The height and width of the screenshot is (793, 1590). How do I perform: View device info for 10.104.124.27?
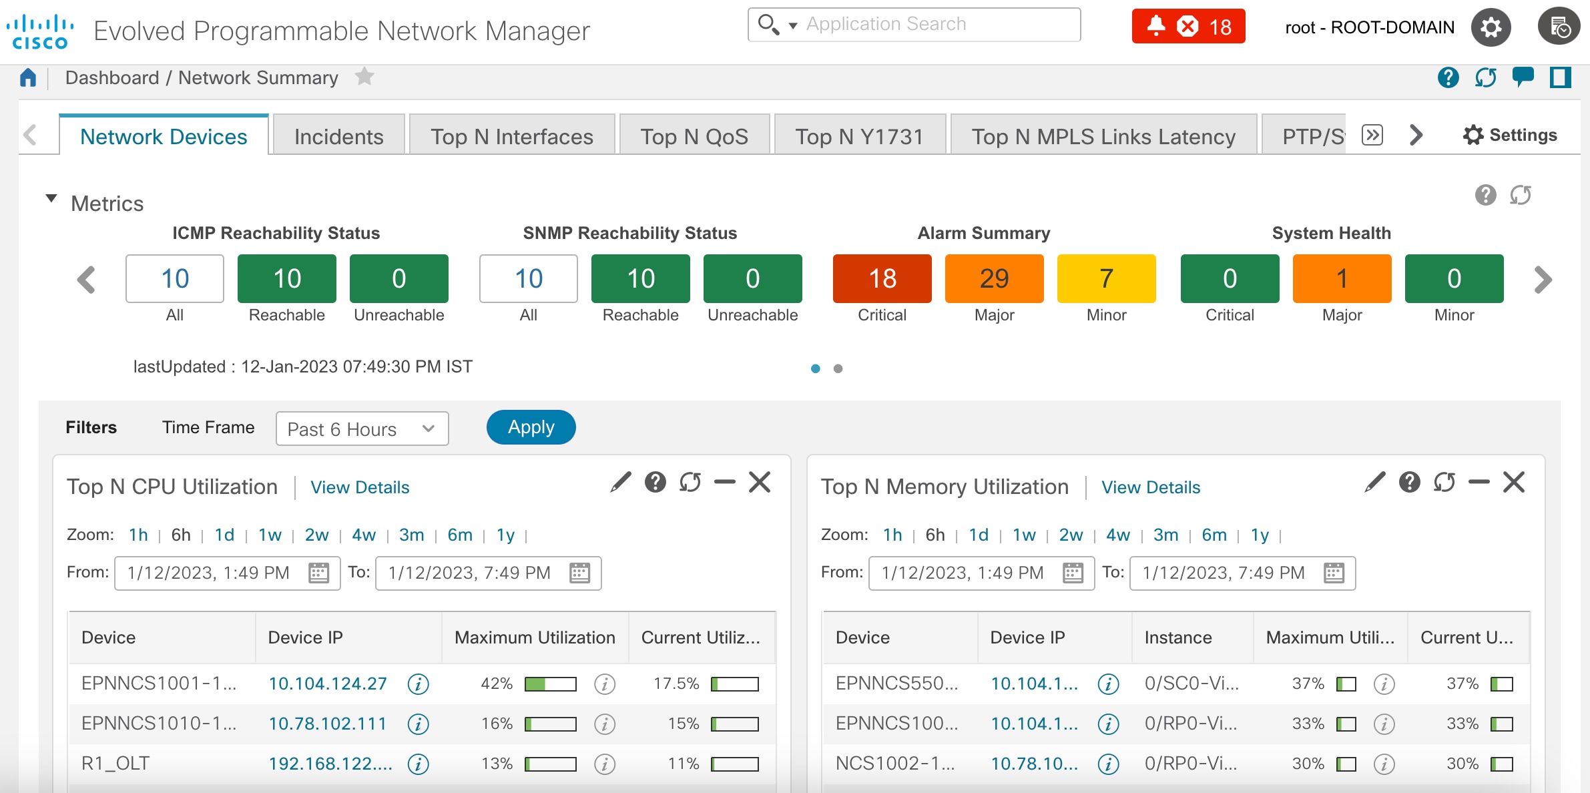418,684
